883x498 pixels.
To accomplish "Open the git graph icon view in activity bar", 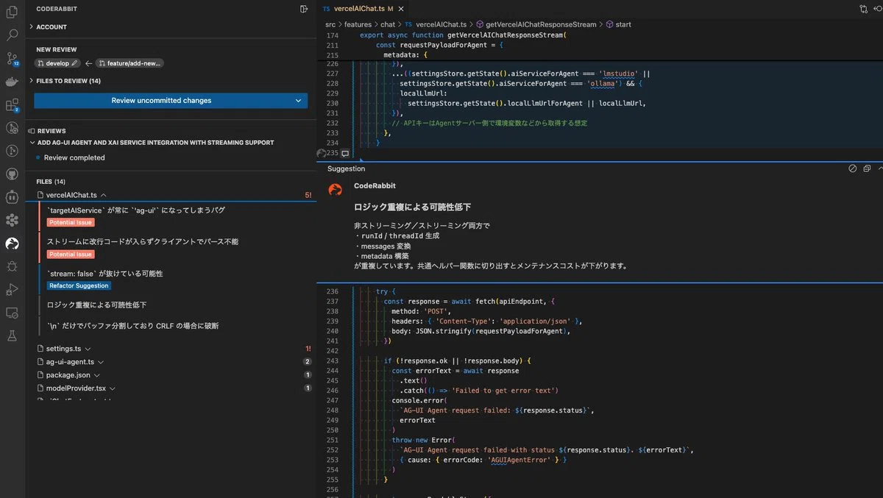I will point(12,151).
